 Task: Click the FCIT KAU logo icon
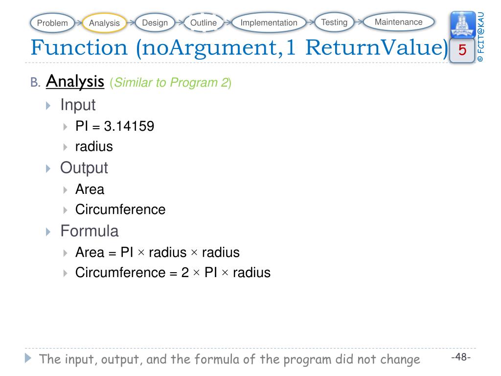point(463,24)
